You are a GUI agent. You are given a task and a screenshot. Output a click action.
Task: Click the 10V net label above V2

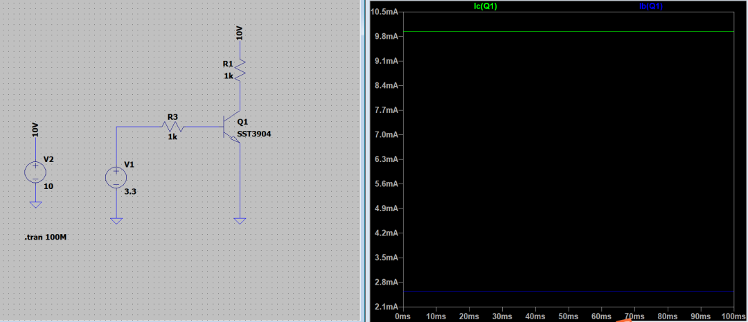(x=35, y=129)
